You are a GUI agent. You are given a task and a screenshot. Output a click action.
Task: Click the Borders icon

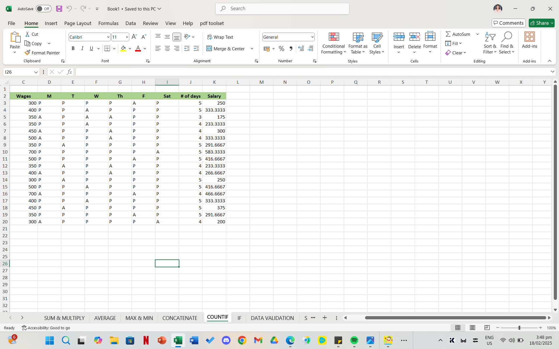[x=107, y=49]
